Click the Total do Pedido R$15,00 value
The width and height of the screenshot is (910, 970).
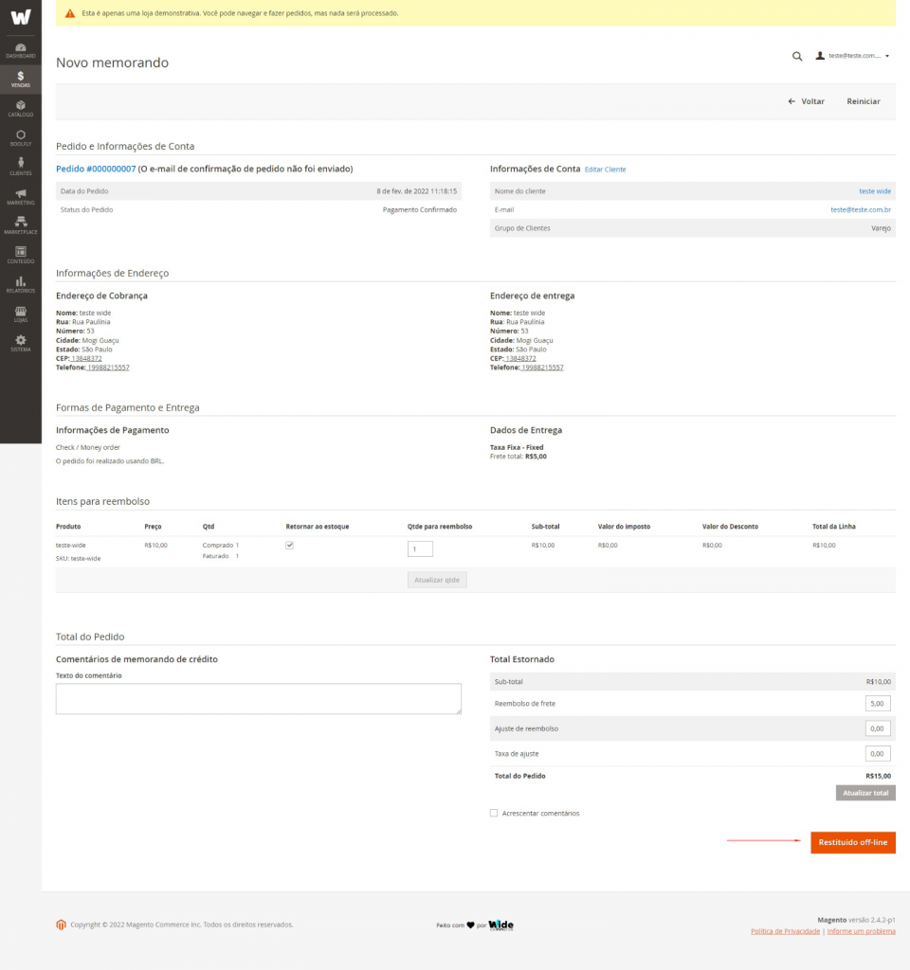coord(878,776)
